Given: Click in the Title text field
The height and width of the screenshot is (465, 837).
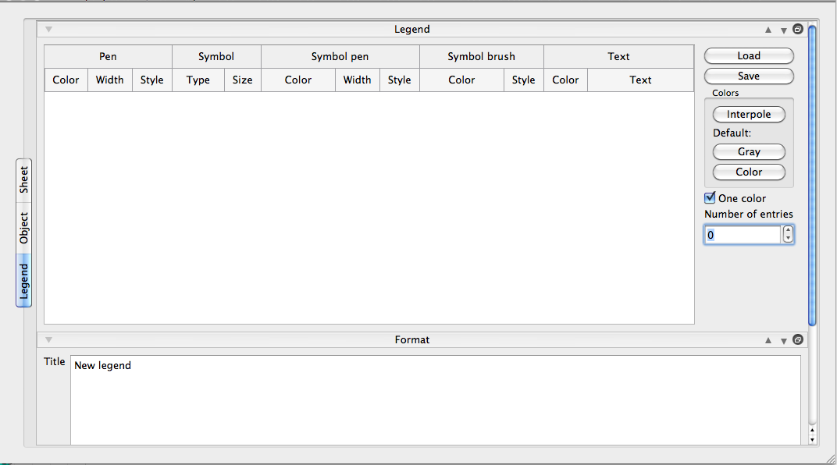Looking at the screenshot, I should pos(435,399).
